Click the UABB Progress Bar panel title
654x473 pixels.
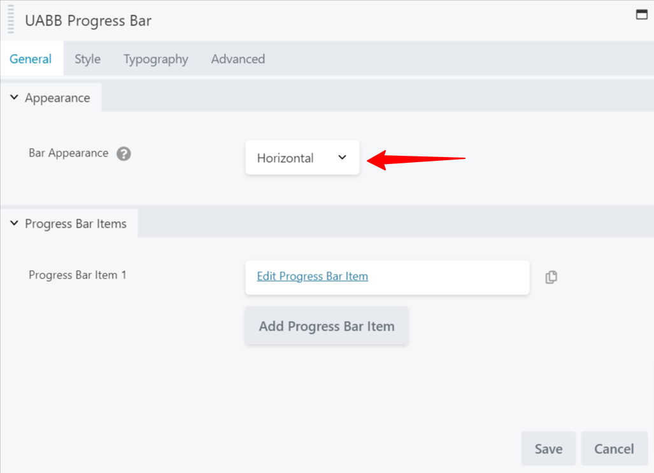88,20
